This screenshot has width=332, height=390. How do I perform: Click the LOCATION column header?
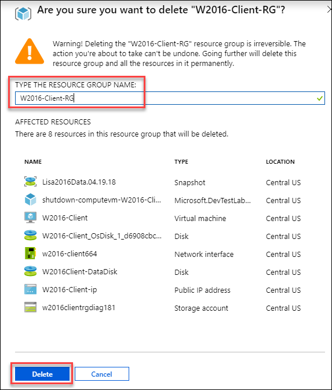click(280, 161)
